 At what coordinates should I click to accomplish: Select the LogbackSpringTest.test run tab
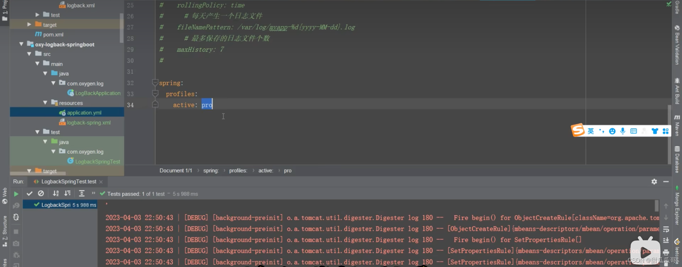69,182
